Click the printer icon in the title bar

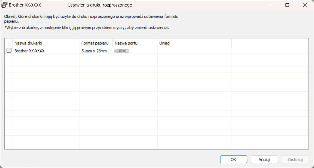(x=5, y=5)
